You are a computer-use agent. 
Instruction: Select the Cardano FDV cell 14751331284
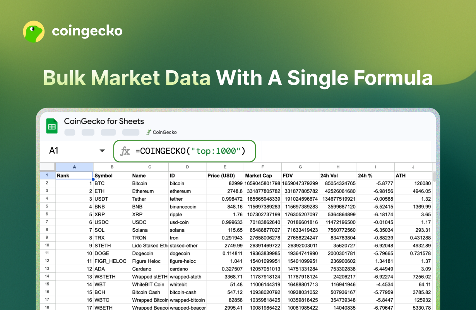point(300,269)
